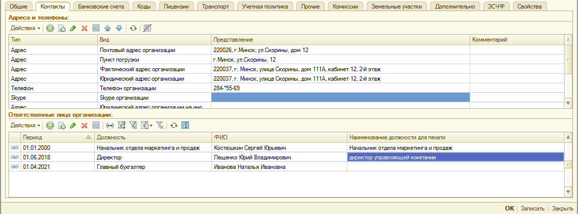
Task: Open the Действия dropdown above responsible persons
Action: 25,125
